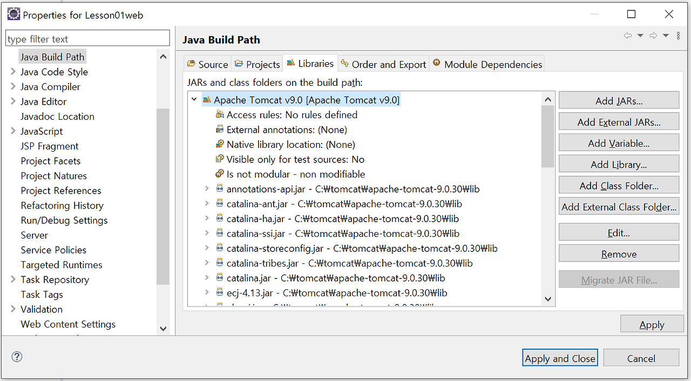Viewport: 691px width, 381px height.
Task: Click Apply and Close
Action: [x=560, y=357]
